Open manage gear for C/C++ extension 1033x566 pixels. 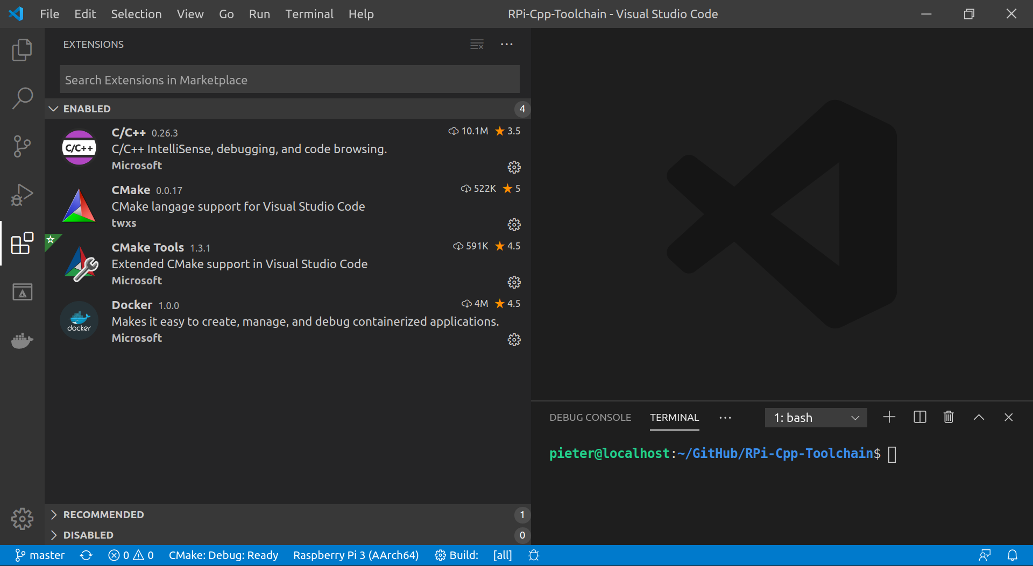click(x=514, y=167)
